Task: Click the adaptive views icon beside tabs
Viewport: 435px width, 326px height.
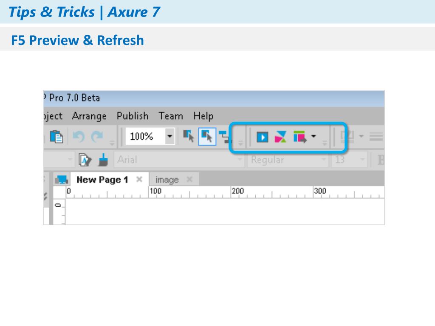Action: click(x=62, y=180)
